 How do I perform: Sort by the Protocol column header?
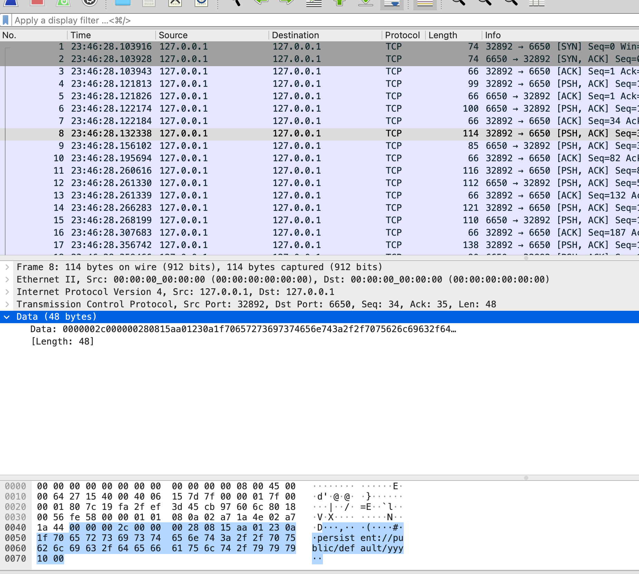(402, 35)
